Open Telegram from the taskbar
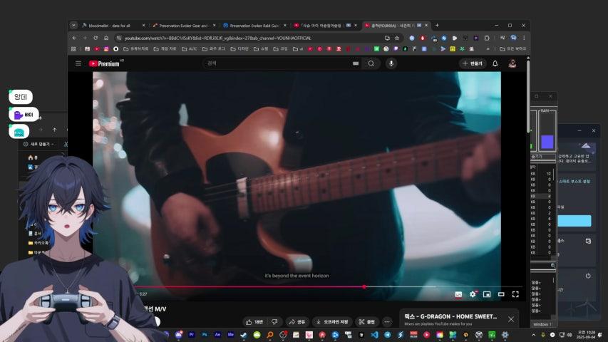The width and height of the screenshot is (608, 342). click(x=387, y=335)
